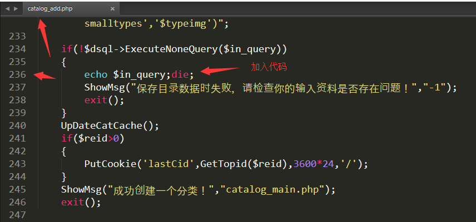Close the catalog_add.php tab
The height and width of the screenshot is (222, 476).
click(x=112, y=9)
